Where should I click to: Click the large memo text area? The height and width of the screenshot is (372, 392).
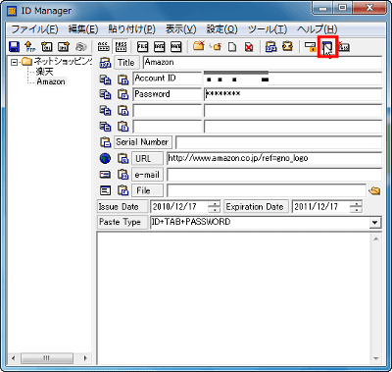point(234,297)
